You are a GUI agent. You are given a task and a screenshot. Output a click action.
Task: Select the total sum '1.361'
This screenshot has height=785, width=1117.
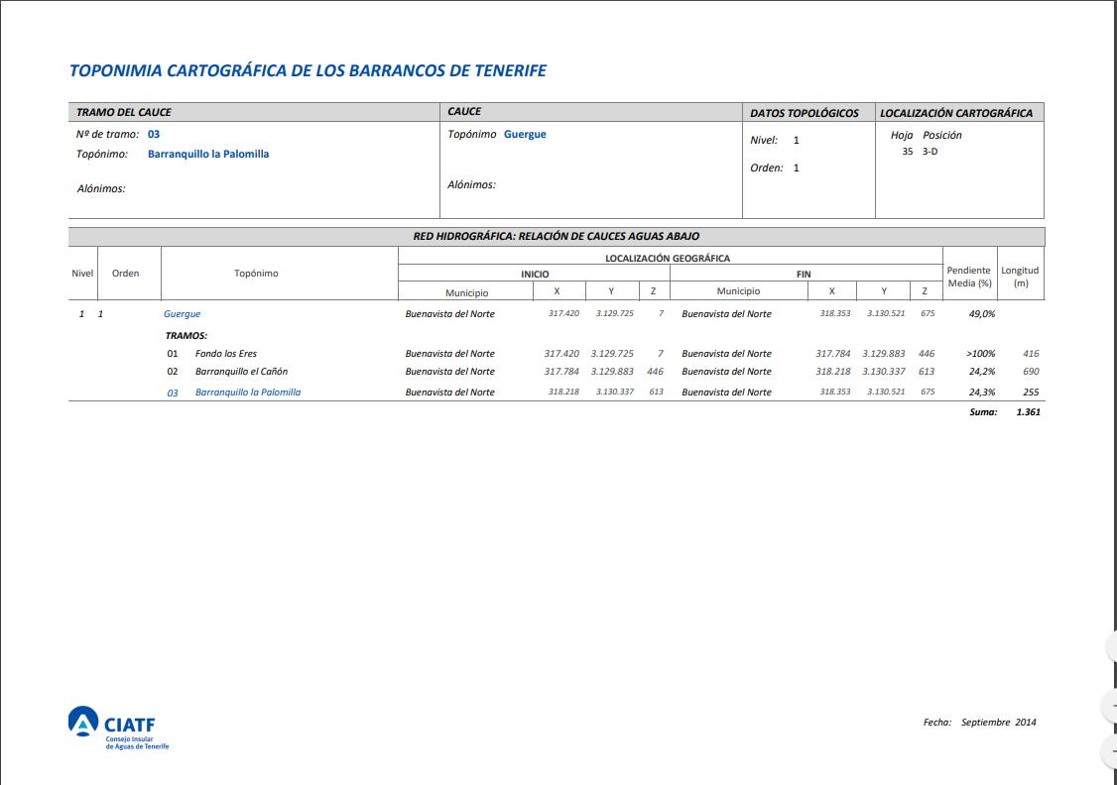(1028, 412)
